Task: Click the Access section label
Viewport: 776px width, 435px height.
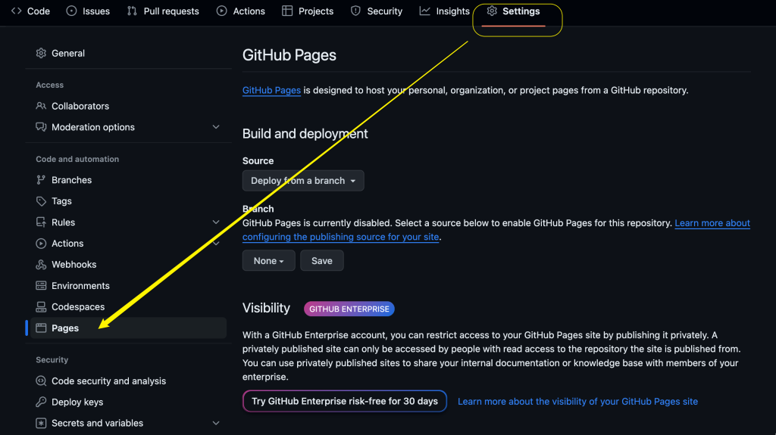Action: 49,85
